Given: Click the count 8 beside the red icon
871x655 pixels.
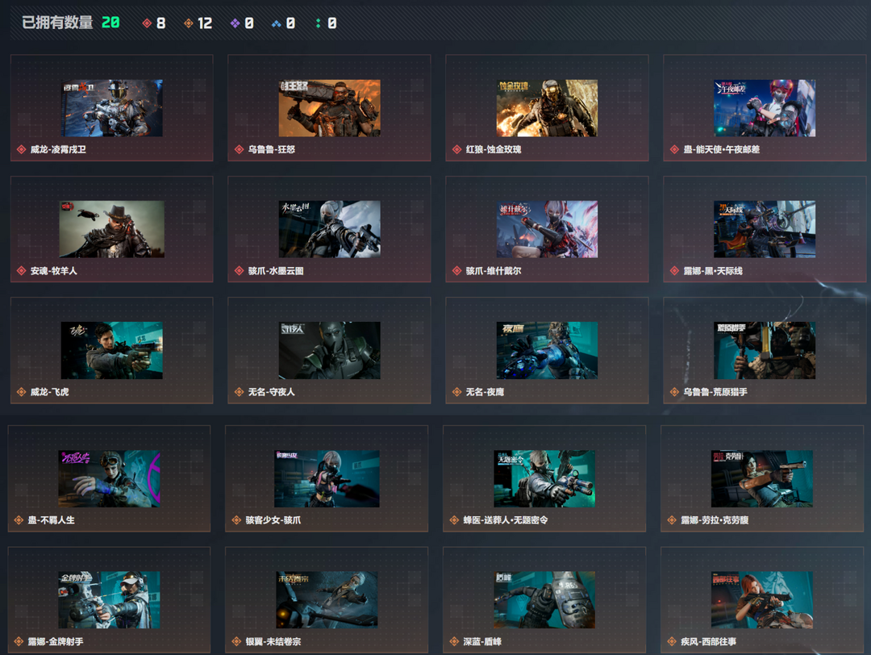Looking at the screenshot, I should coord(161,23).
